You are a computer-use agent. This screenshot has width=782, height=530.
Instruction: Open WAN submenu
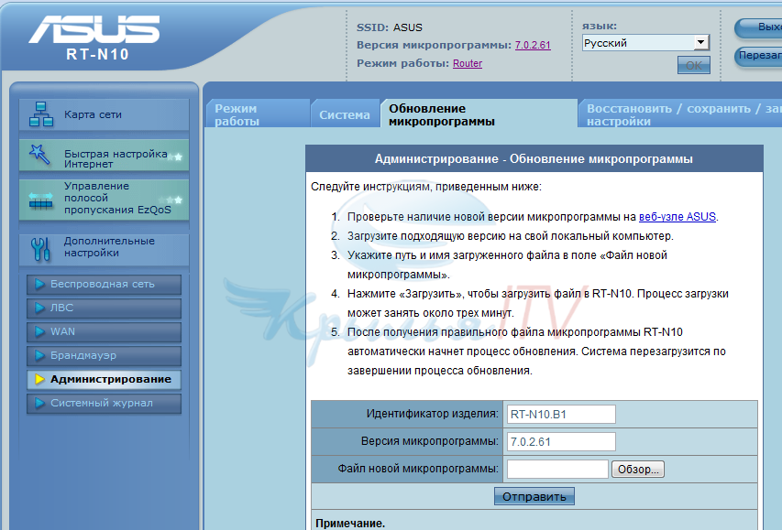click(x=104, y=331)
